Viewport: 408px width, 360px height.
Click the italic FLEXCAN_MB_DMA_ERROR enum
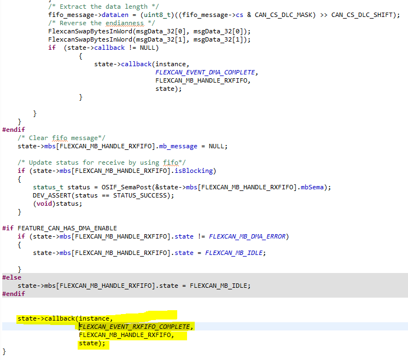click(247, 236)
